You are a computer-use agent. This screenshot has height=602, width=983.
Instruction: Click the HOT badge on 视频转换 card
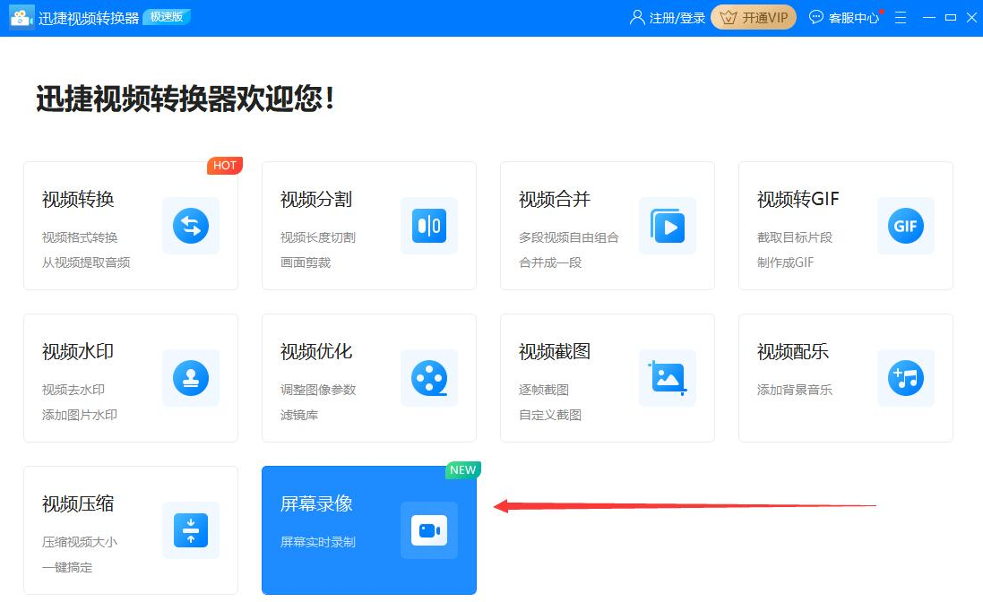224,166
